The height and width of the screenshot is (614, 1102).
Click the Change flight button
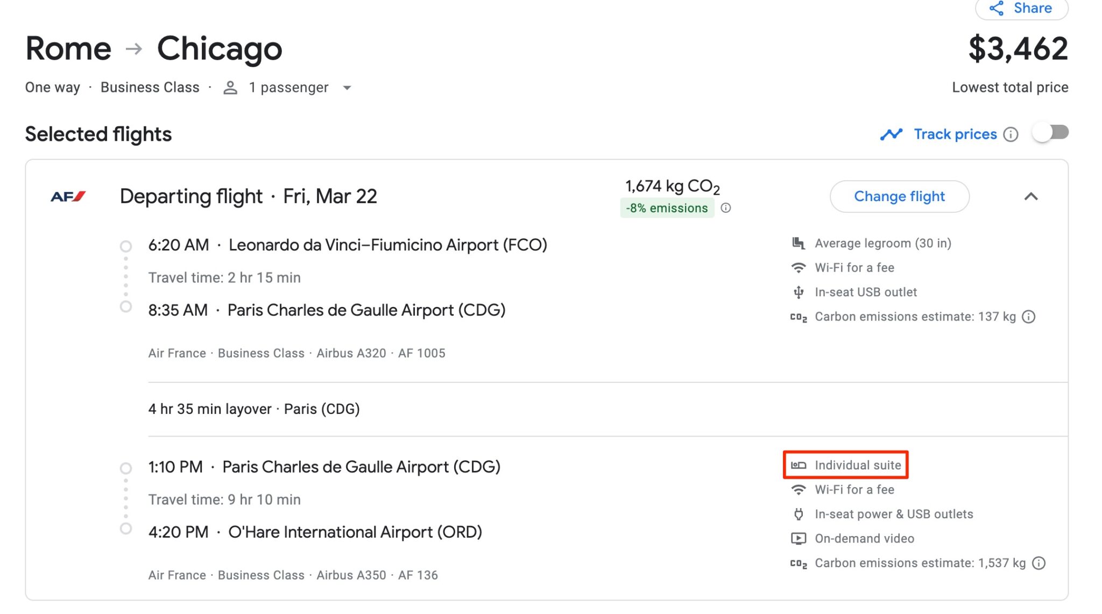click(899, 196)
